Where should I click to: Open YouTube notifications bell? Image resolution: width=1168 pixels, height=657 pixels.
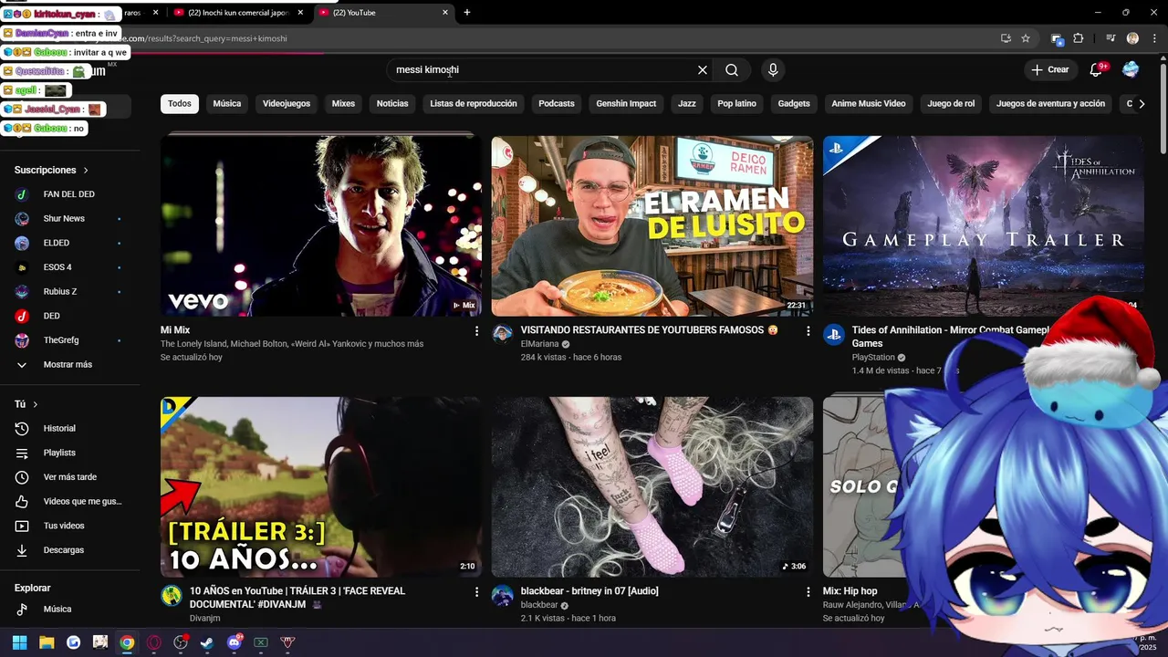point(1098,69)
